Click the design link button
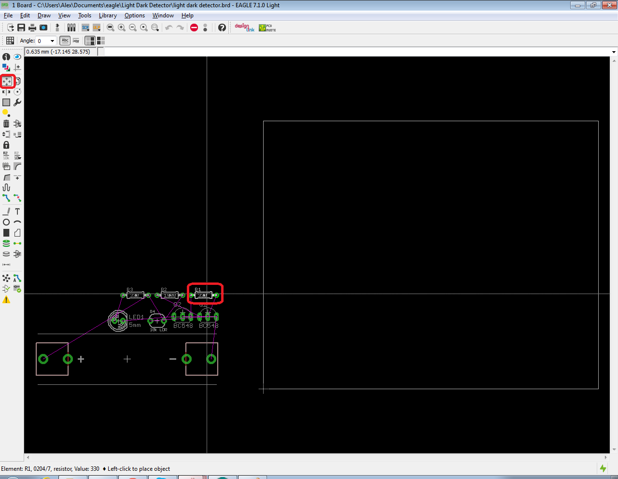Screen dimensions: 618x479 pos(244,28)
